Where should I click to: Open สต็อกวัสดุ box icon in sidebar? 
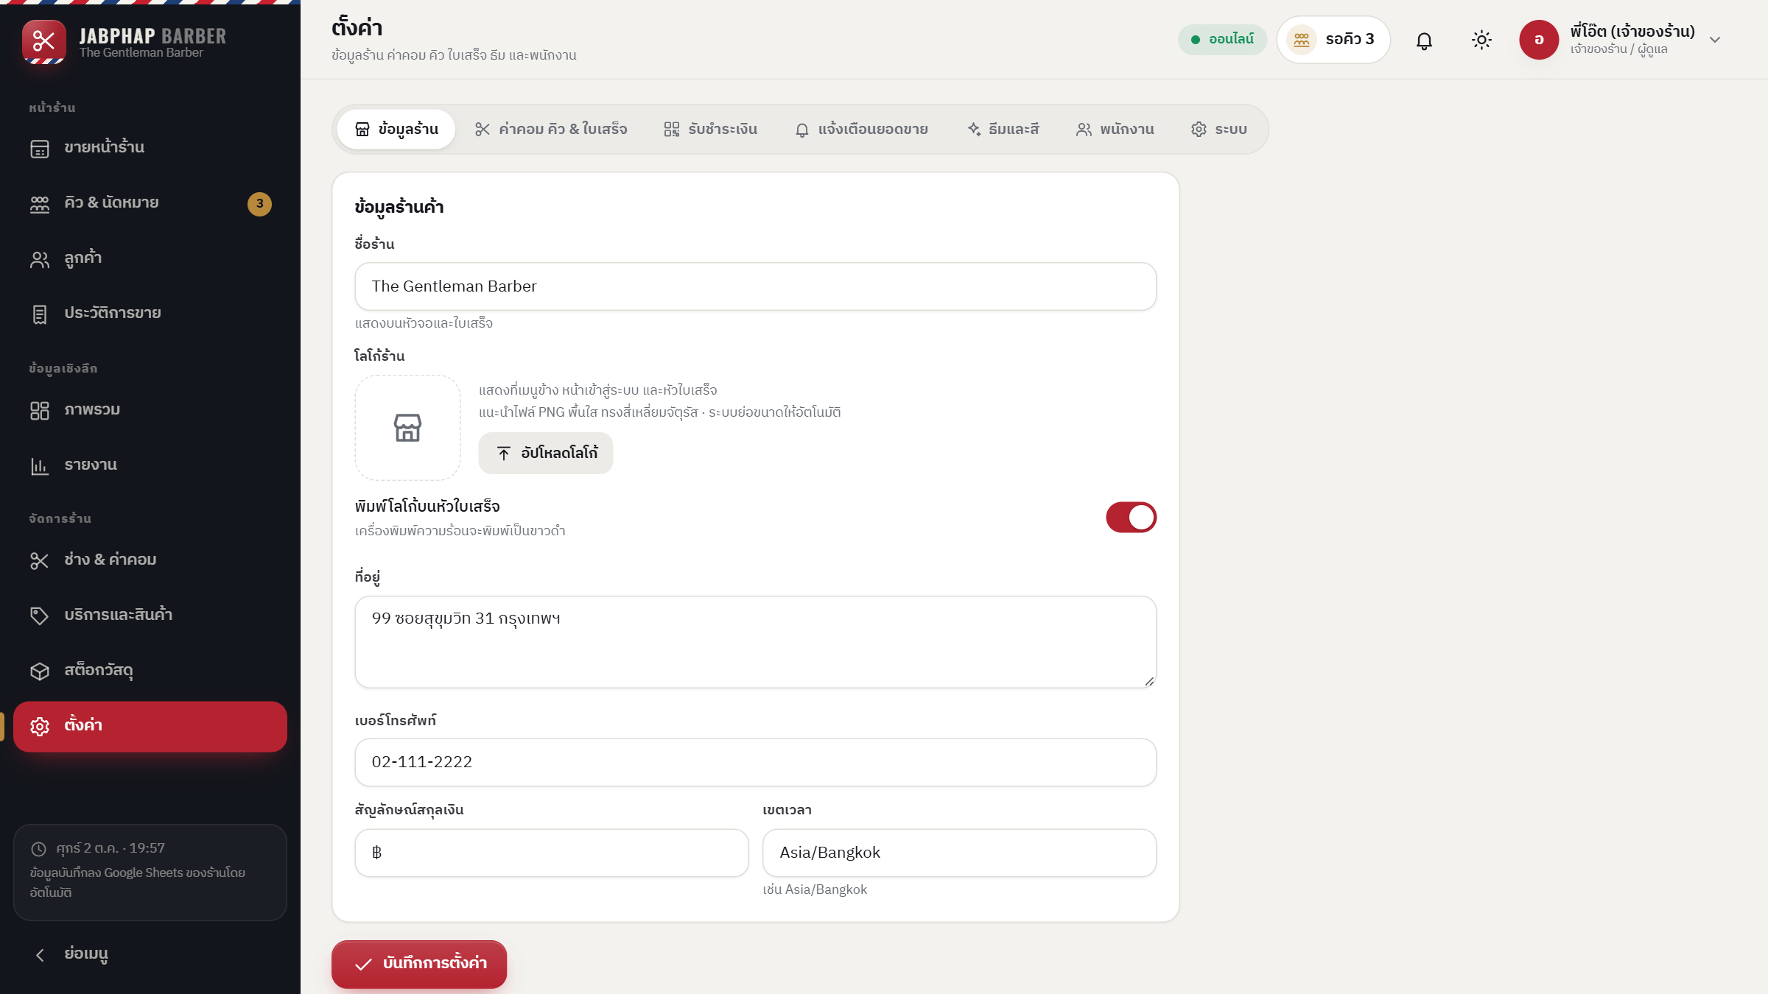click(x=40, y=671)
